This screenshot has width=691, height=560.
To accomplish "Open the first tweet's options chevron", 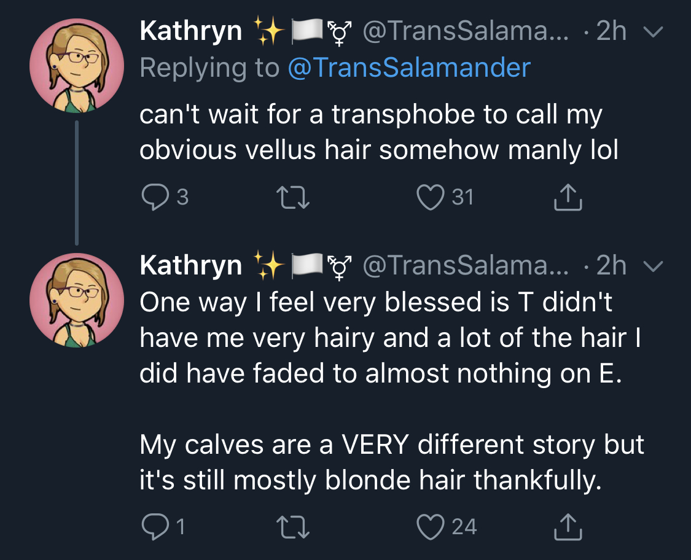I will 653,32.
